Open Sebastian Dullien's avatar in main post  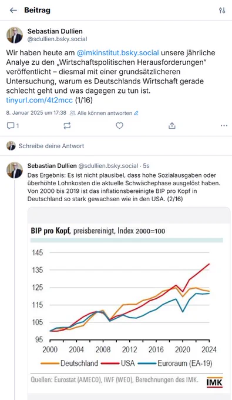pyautogui.click(x=15, y=35)
